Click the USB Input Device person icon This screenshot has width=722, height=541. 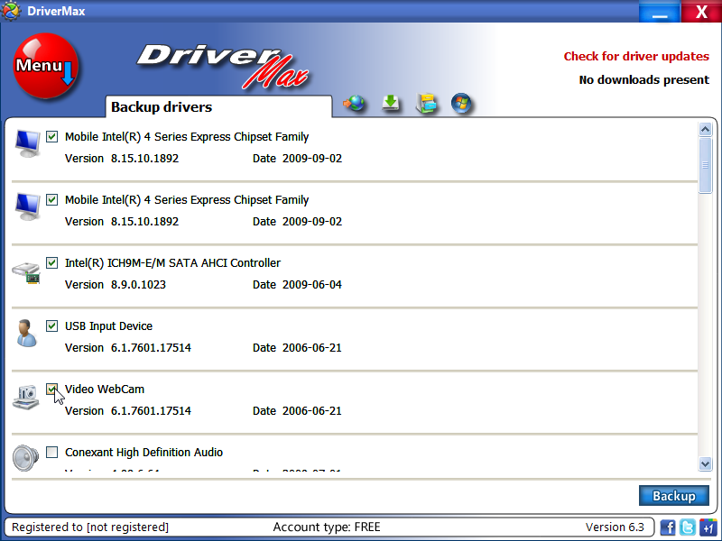25,334
